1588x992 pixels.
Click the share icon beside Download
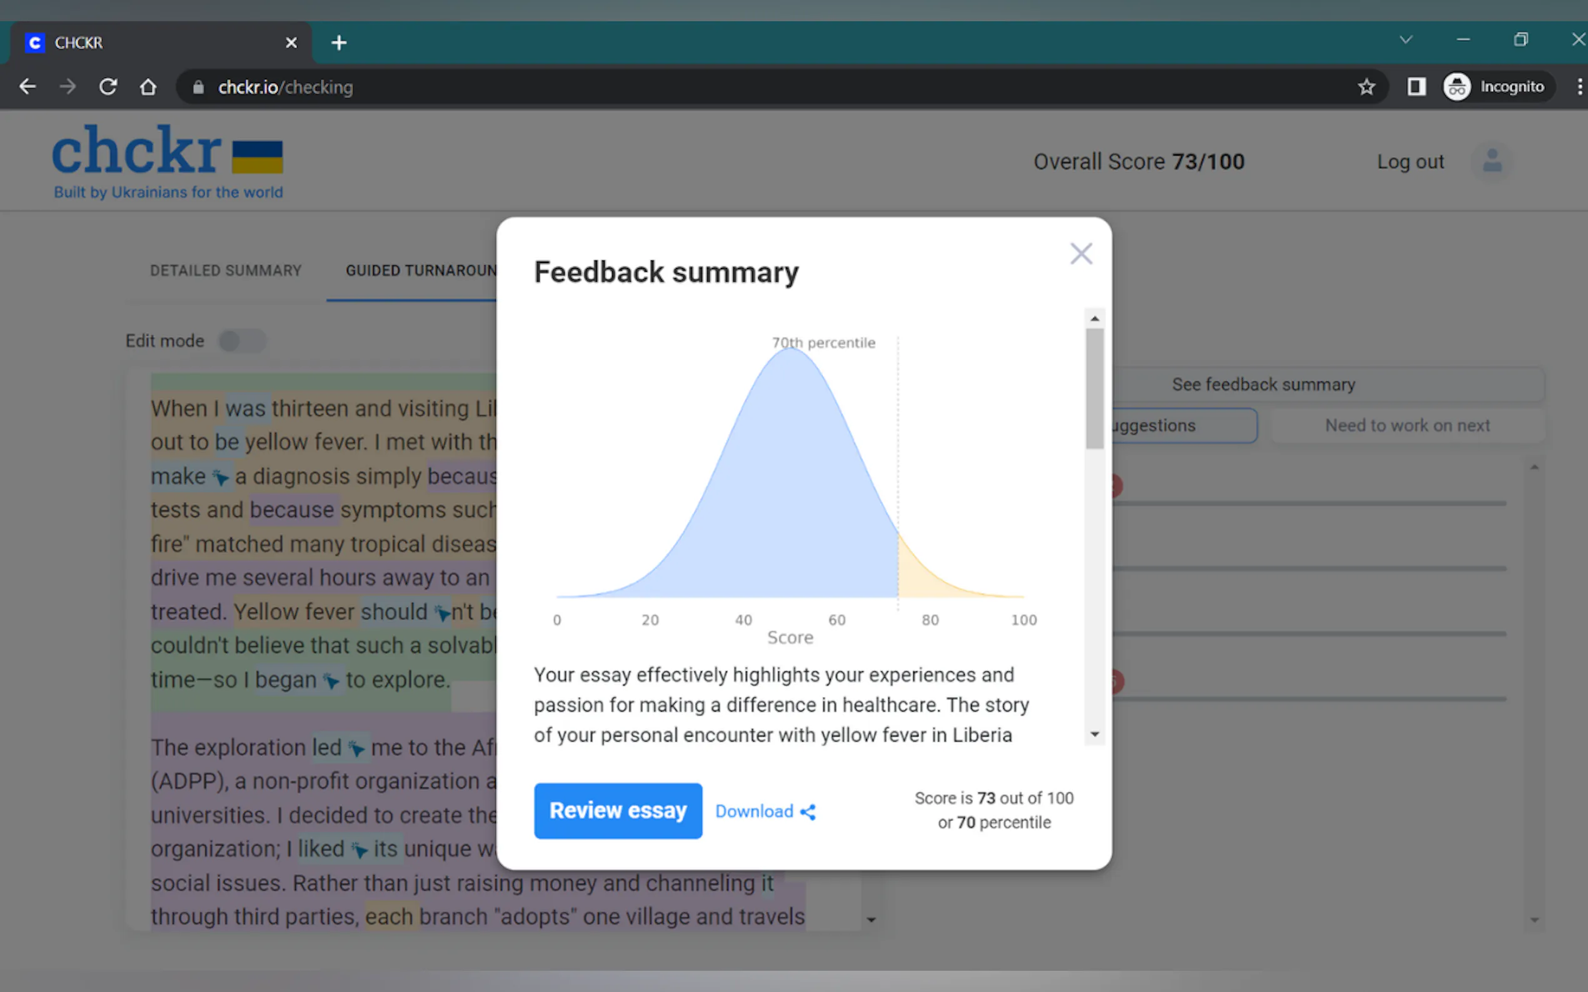[808, 812]
